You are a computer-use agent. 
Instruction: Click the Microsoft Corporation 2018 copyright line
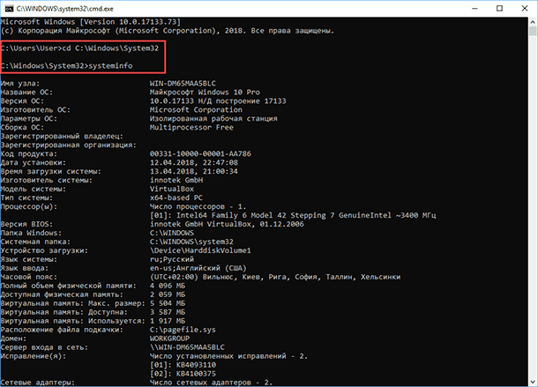point(168,31)
